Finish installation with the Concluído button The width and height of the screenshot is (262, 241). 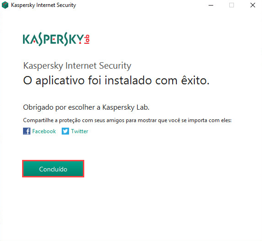click(x=53, y=169)
